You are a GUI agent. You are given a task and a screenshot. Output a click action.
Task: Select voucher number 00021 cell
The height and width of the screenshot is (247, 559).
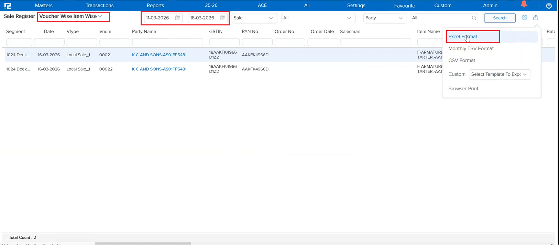click(106, 55)
